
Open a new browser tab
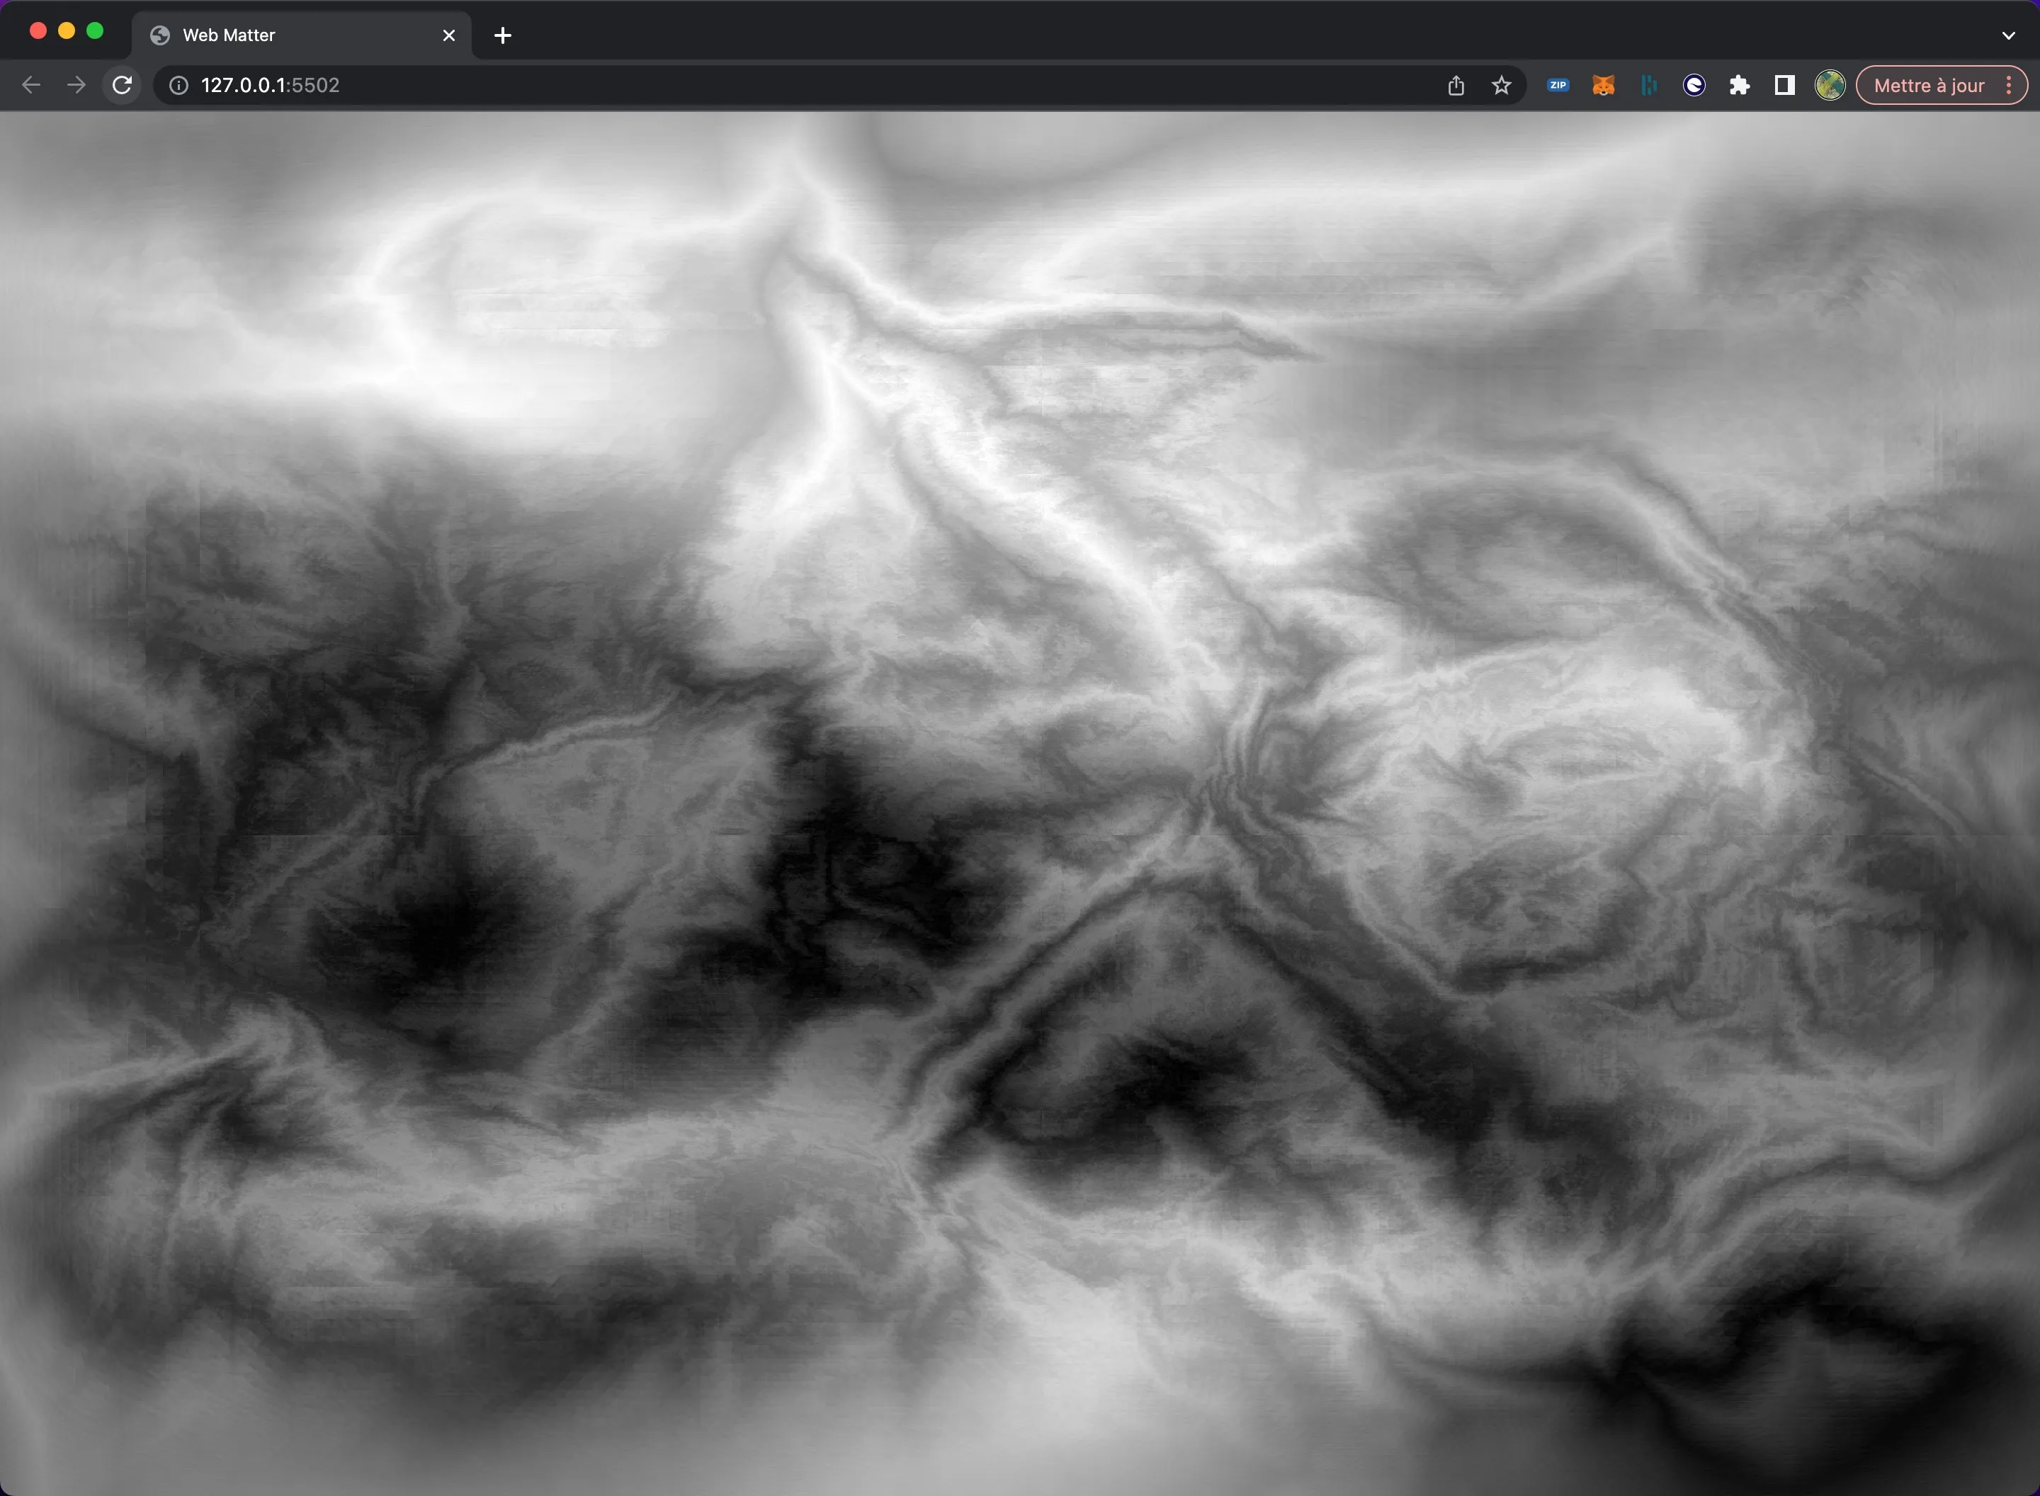click(x=504, y=35)
